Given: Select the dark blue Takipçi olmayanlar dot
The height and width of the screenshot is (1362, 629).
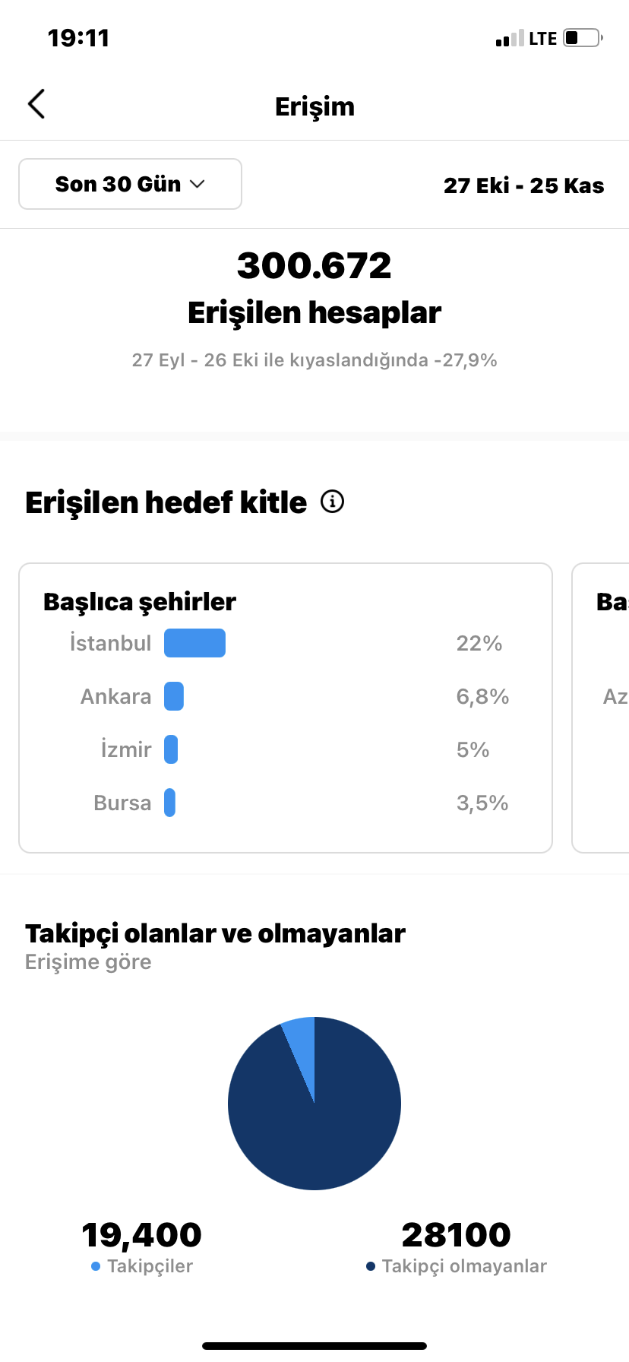Looking at the screenshot, I should pos(371,1266).
